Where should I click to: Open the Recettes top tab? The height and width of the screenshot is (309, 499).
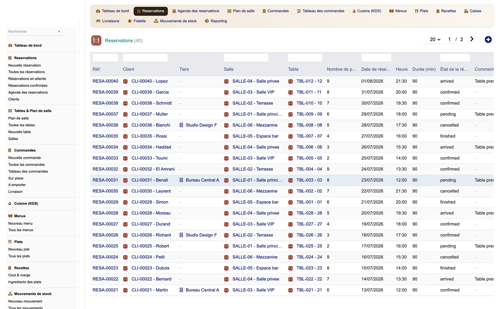coord(446,11)
